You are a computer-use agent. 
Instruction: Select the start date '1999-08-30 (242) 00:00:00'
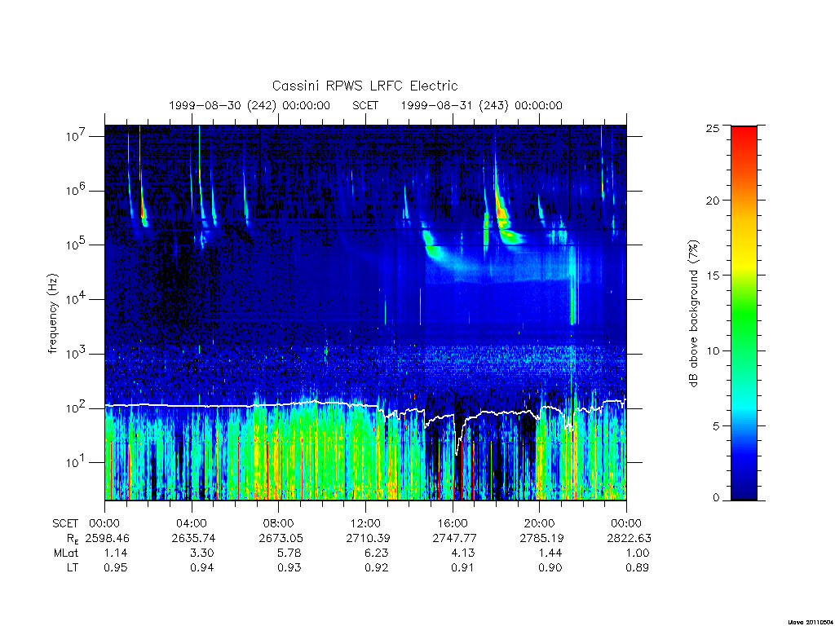(250, 105)
